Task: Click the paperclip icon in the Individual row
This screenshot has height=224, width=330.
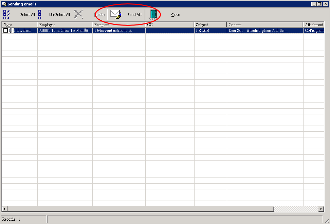Action: tap(11, 31)
